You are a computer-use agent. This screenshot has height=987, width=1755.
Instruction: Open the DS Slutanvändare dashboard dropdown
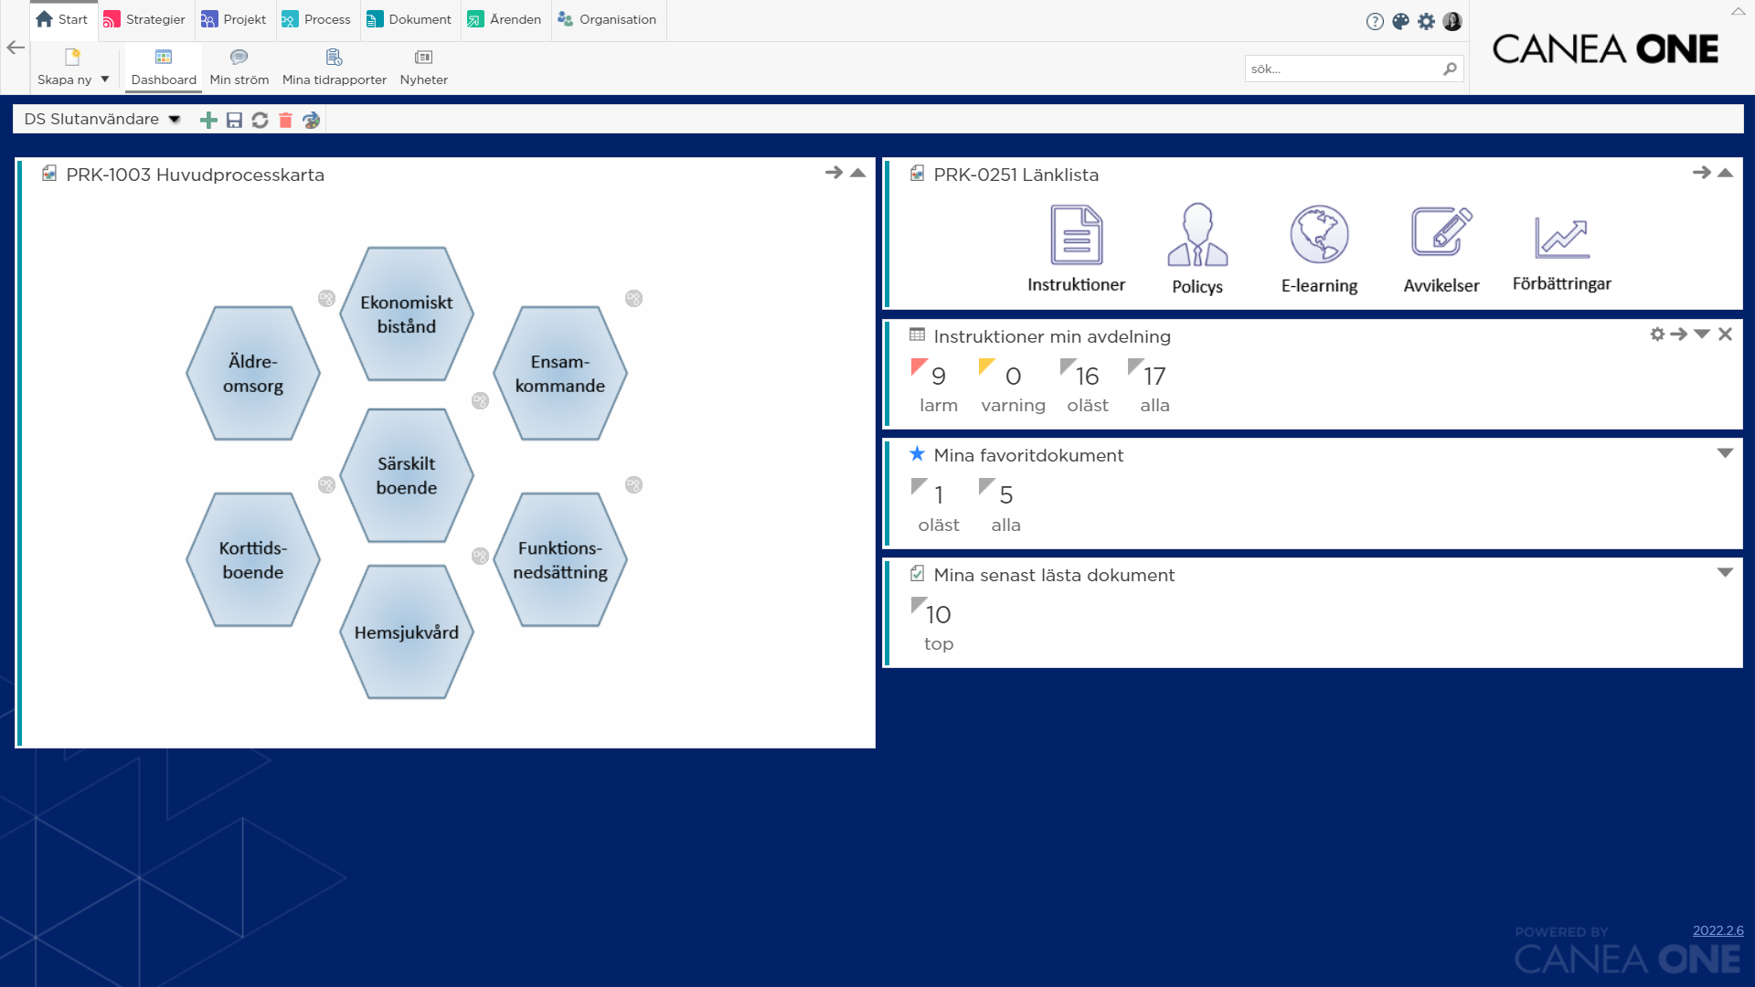pos(175,120)
